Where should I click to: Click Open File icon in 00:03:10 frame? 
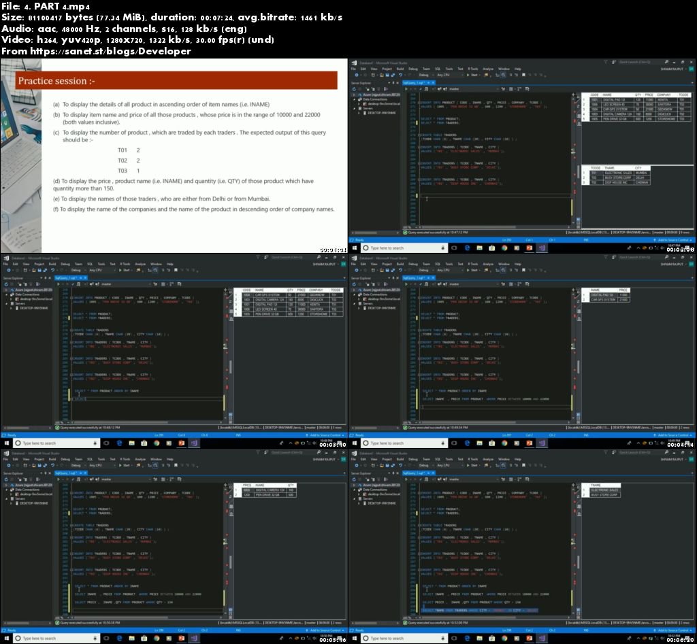(33, 270)
